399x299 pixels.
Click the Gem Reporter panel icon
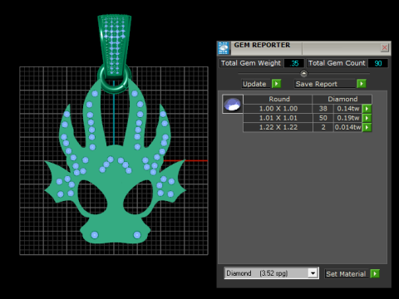coord(224,48)
